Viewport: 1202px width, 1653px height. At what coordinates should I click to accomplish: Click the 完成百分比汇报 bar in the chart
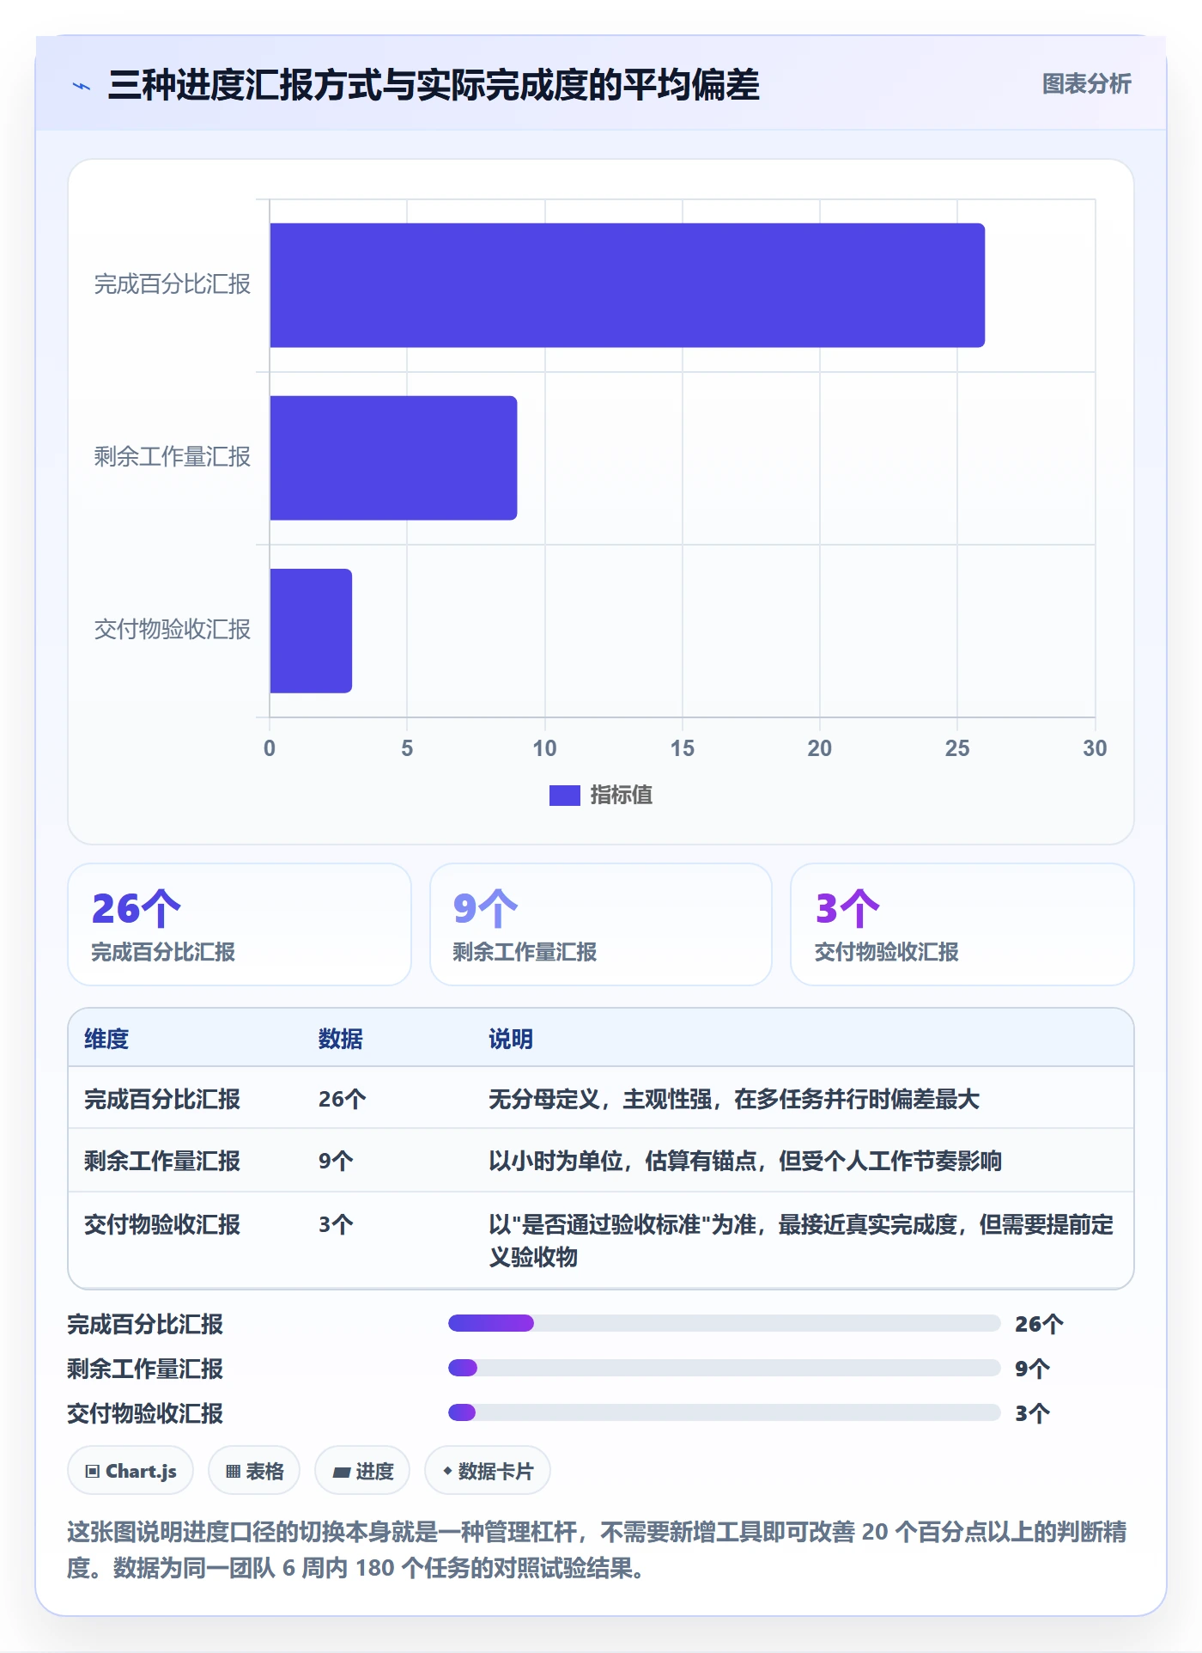coord(627,285)
